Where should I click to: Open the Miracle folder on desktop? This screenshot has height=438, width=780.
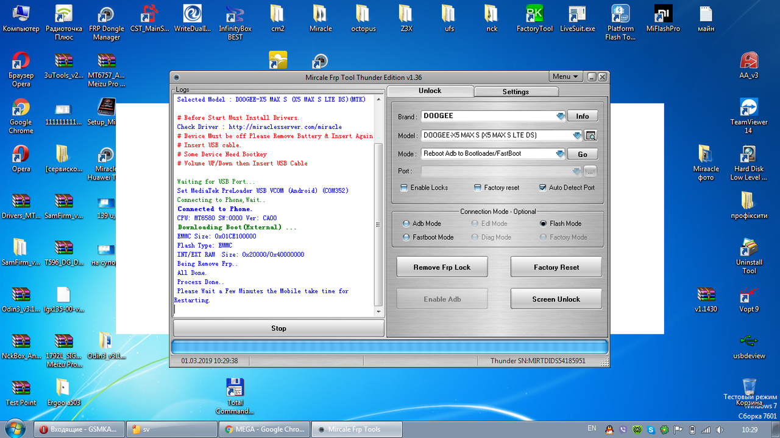pos(321,19)
